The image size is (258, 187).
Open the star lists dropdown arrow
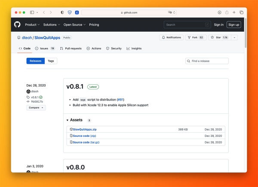tap(234, 38)
